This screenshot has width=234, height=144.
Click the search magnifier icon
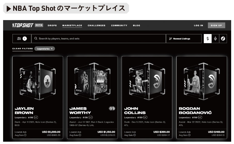pyautogui.click(x=36, y=38)
